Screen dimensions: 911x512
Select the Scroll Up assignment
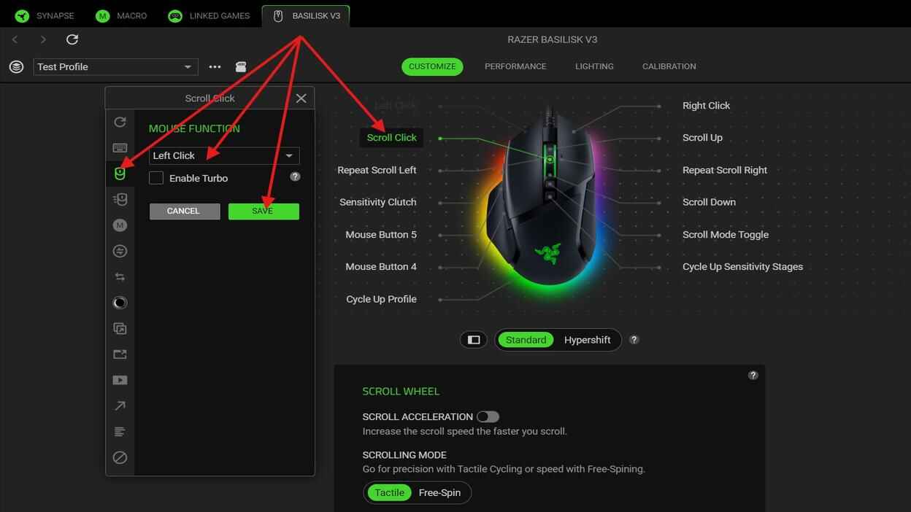pos(702,138)
